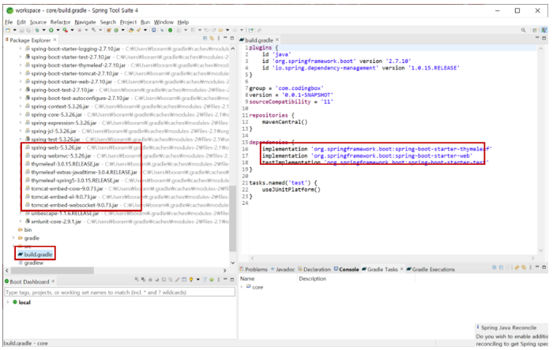This screenshot has height=350, width=553.
Task: Click the useJUnitPlatform() line in editor
Action: 292,190
